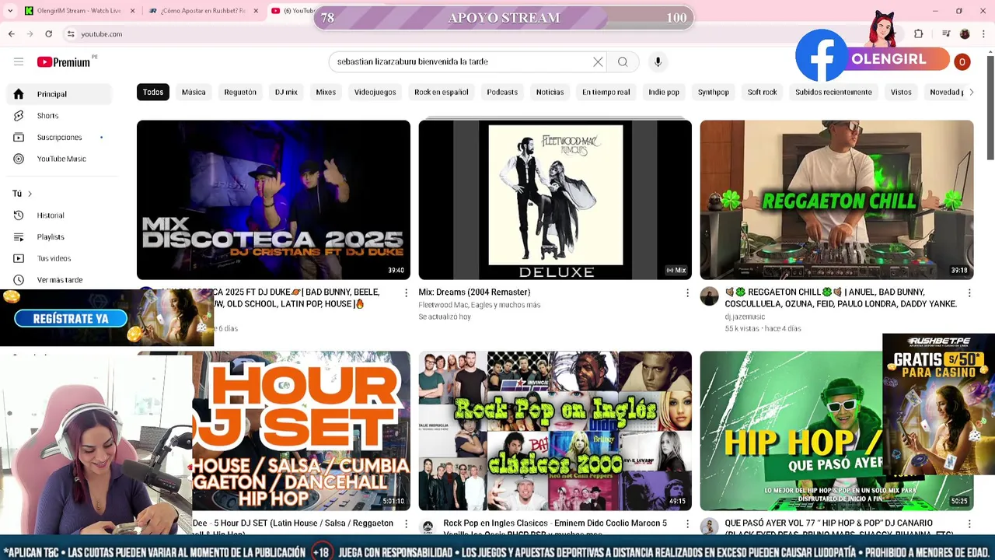
Task: Close the OlengirlM Stream browser tab
Action: (133, 11)
